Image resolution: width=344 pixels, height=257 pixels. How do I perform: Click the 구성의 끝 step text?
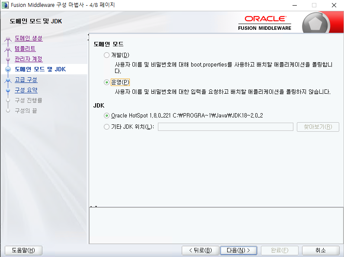point(26,111)
